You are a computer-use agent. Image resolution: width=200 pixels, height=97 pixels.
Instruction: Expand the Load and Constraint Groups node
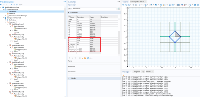5,16
